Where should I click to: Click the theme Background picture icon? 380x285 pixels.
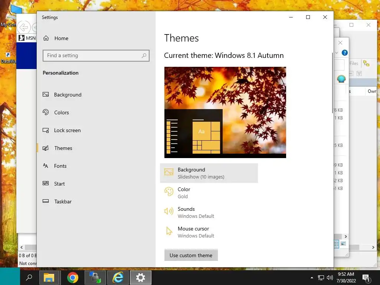click(x=169, y=172)
